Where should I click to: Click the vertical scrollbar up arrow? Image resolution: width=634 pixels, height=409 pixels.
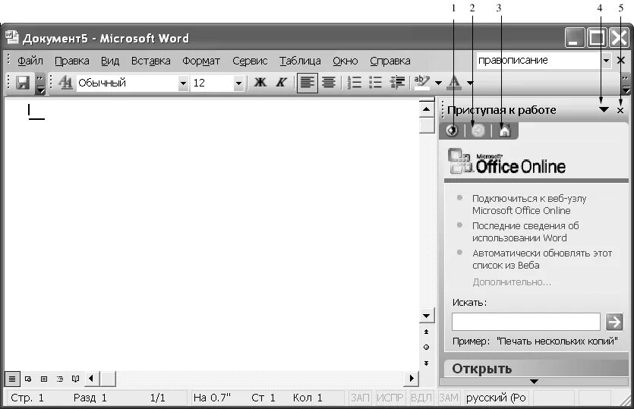(426, 109)
